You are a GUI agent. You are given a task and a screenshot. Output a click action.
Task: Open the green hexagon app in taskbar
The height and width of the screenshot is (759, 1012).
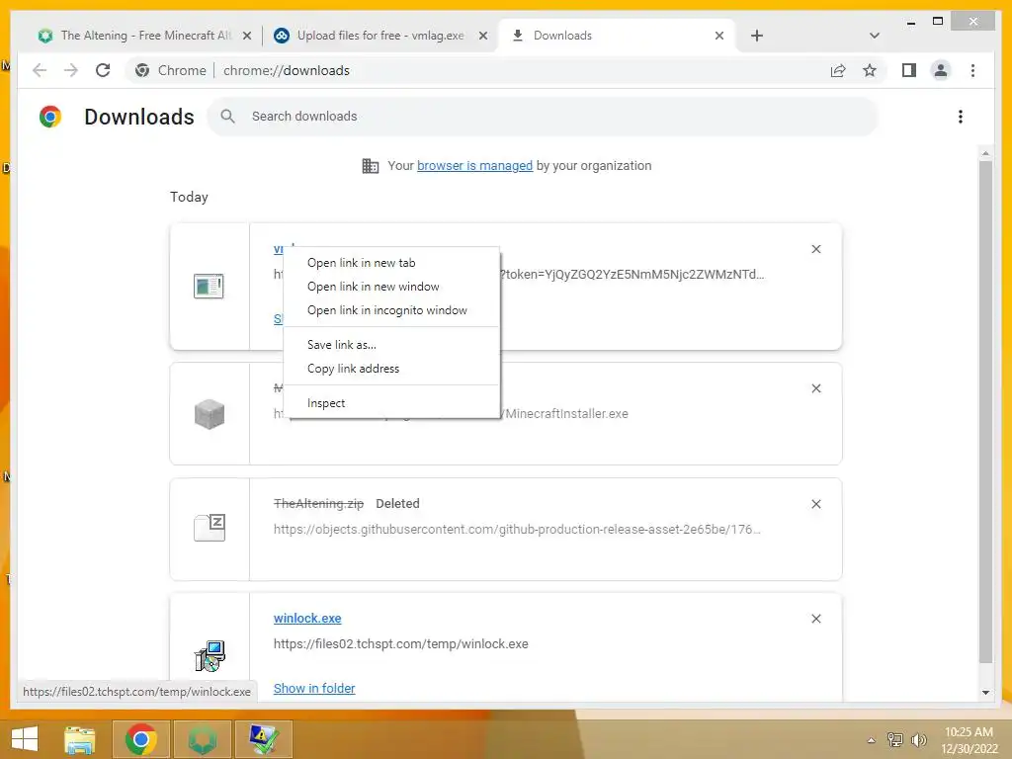point(203,739)
